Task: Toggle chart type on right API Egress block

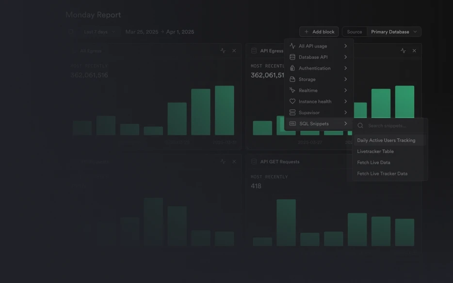Action: coord(403,51)
